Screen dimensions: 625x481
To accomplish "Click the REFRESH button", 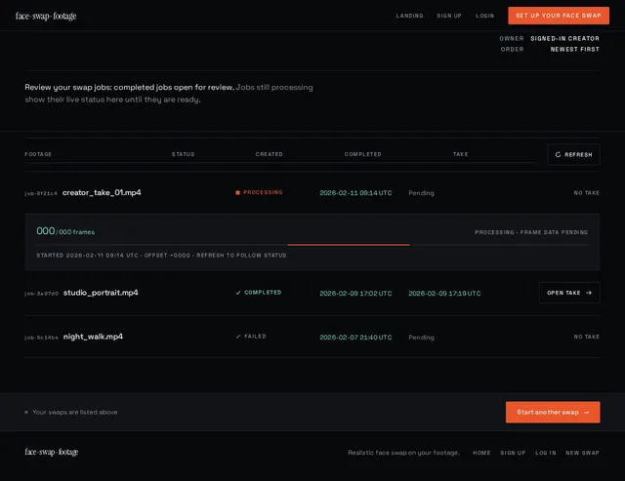I will click(x=573, y=154).
